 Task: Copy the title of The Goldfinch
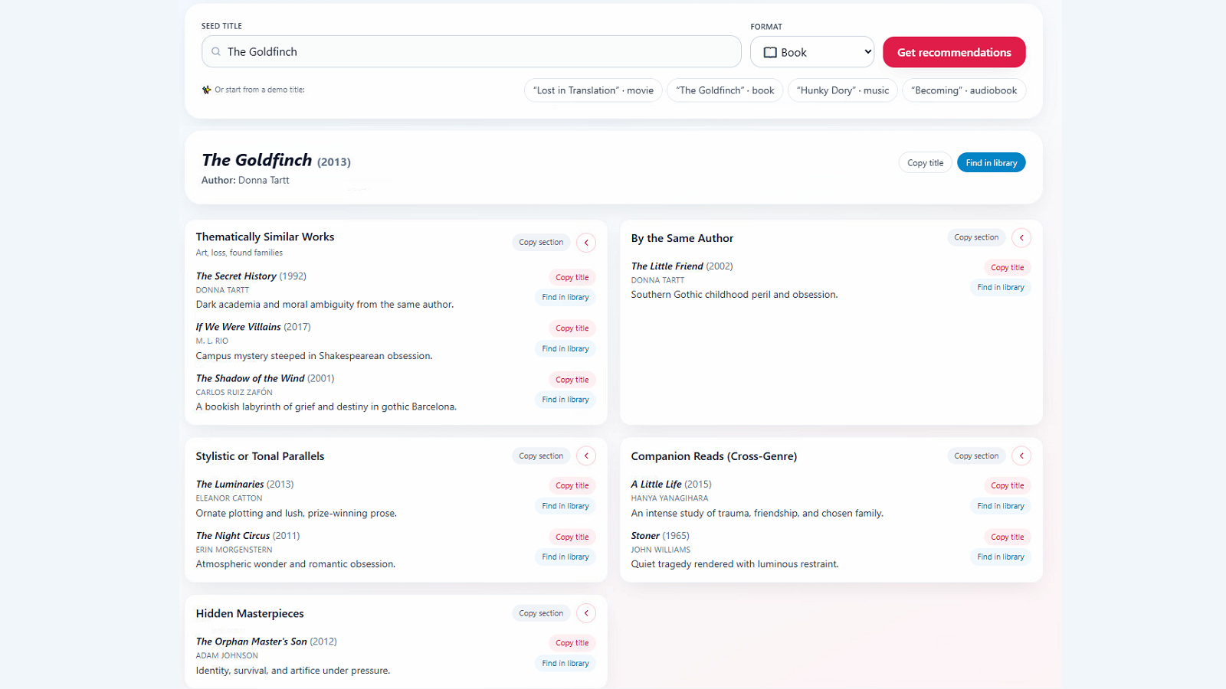925,162
